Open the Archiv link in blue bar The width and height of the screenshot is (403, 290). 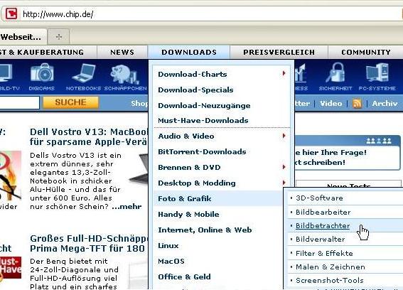pos(385,103)
